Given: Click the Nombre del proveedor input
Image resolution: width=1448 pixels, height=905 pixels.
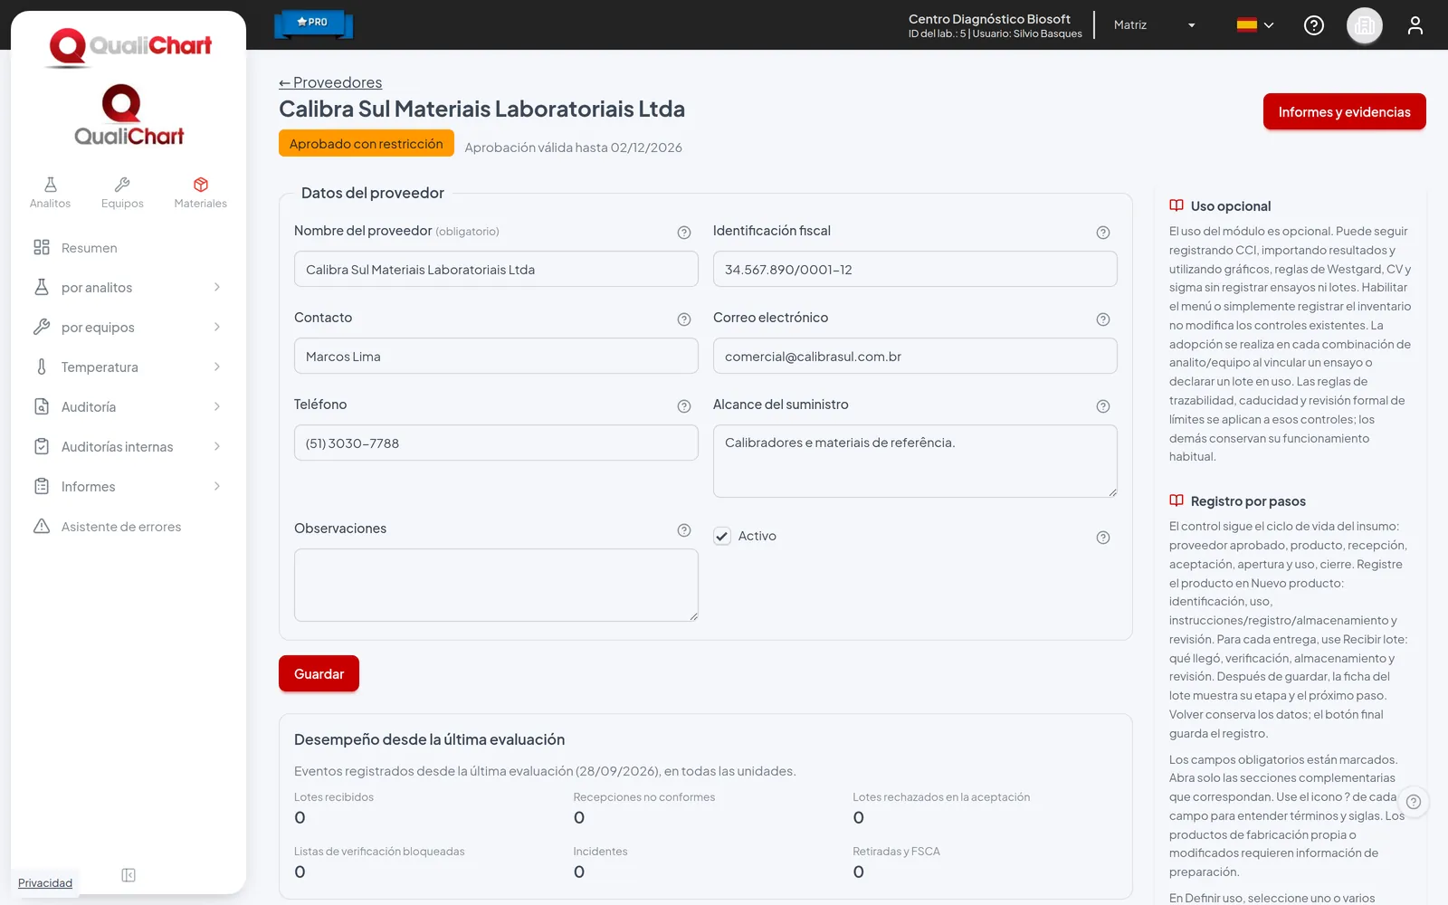Looking at the screenshot, I should (x=496, y=269).
